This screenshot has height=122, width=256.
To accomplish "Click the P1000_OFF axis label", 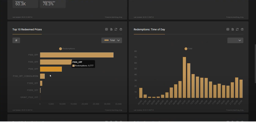I will tap(33, 83).
